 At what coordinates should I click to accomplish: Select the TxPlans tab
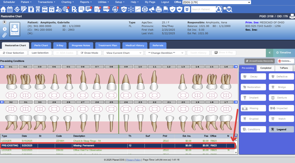284,68
